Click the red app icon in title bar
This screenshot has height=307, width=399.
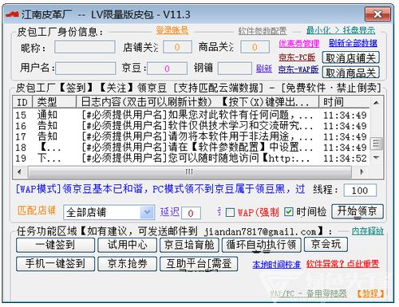tap(12, 14)
